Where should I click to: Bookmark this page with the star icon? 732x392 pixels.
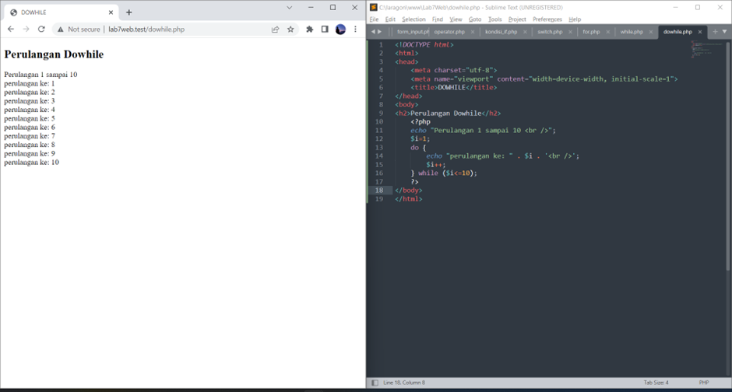(290, 30)
